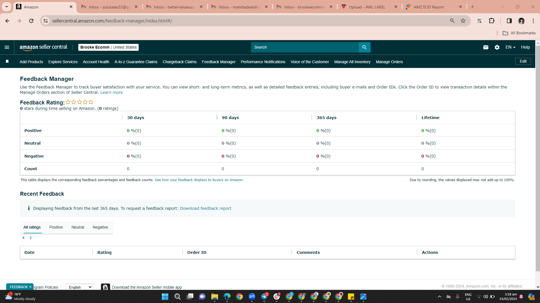The width and height of the screenshot is (540, 303).
Task: Open Performance Notifications
Action: pyautogui.click(x=263, y=62)
